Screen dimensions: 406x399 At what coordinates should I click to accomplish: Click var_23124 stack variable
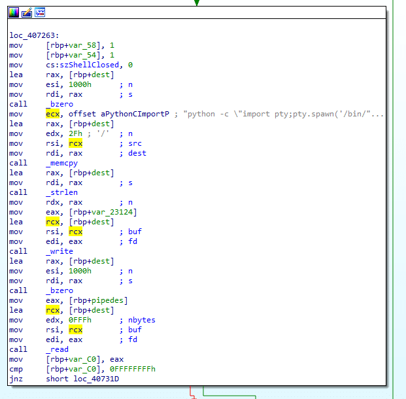pos(112,212)
